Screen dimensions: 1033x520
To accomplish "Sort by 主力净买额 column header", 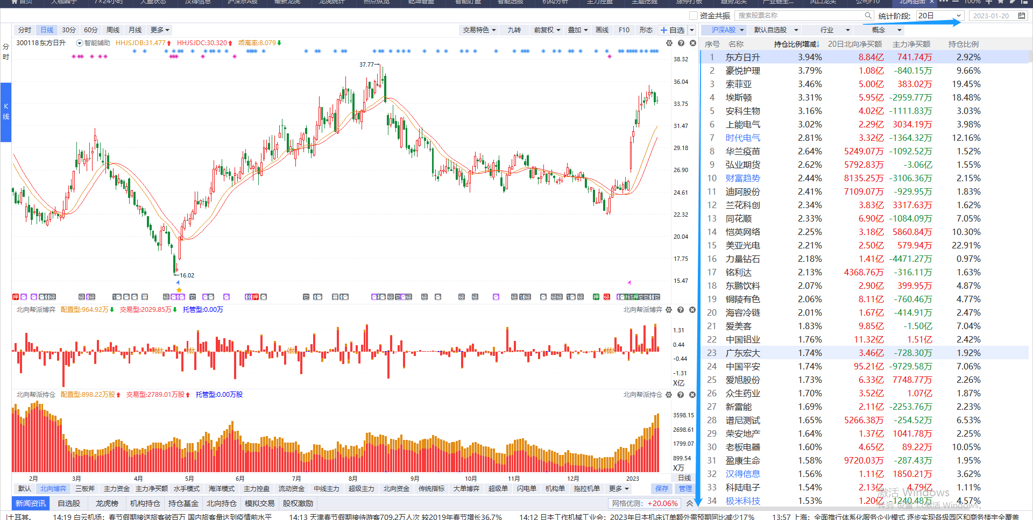I will 911,44.
